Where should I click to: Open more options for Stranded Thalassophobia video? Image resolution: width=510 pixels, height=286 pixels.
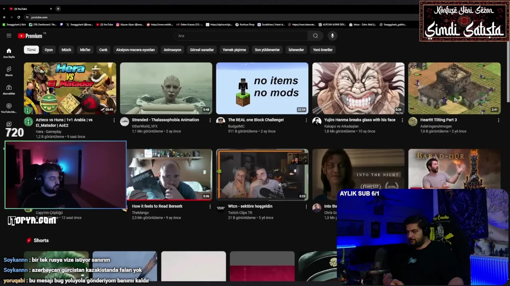click(x=210, y=120)
